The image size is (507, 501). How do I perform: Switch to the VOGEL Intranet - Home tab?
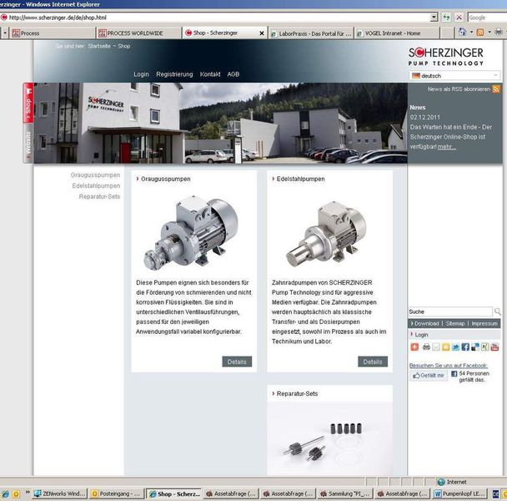397,33
